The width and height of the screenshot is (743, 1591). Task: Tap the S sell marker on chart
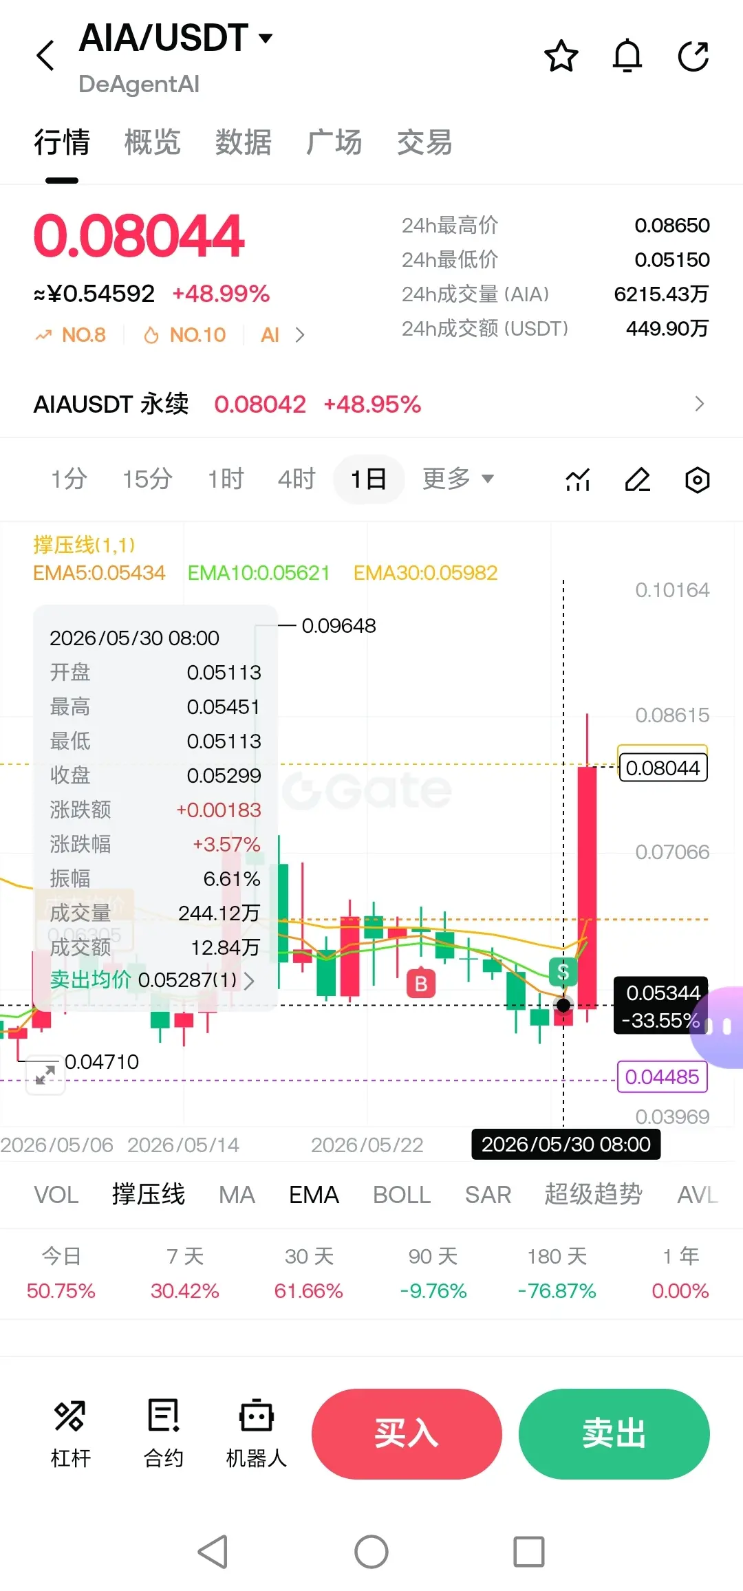coord(563,971)
